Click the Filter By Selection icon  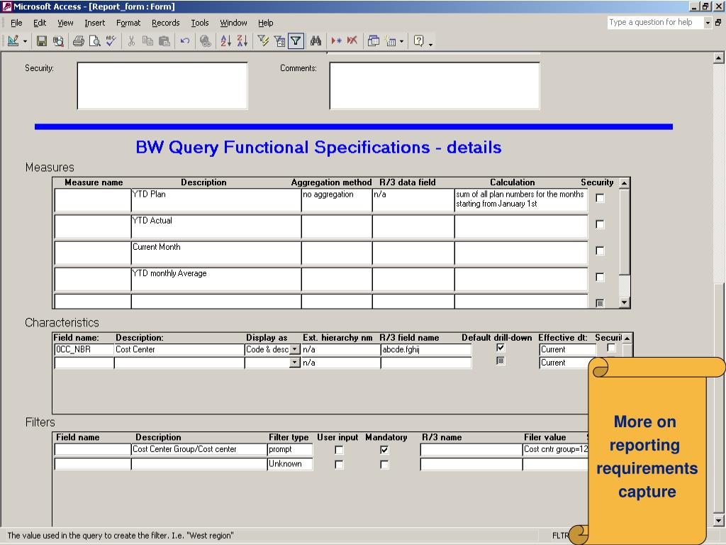263,41
